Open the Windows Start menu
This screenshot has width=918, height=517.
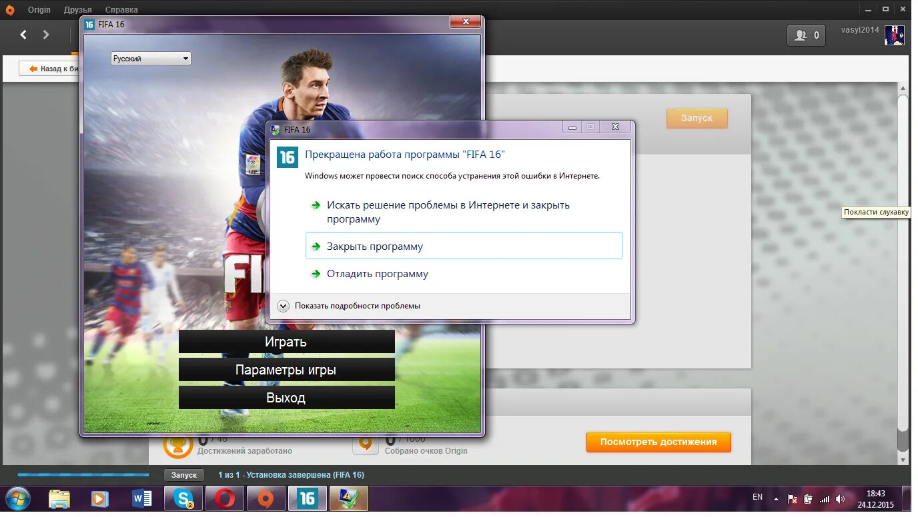(x=17, y=499)
